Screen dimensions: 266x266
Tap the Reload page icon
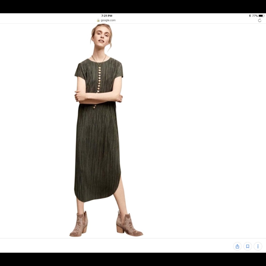pyautogui.click(x=259, y=20)
